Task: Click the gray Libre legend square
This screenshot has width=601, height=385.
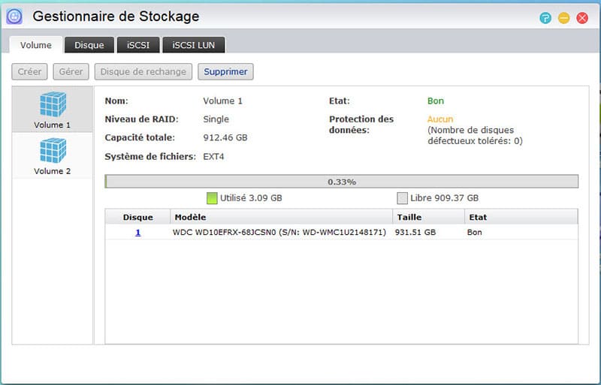Action: (x=402, y=198)
